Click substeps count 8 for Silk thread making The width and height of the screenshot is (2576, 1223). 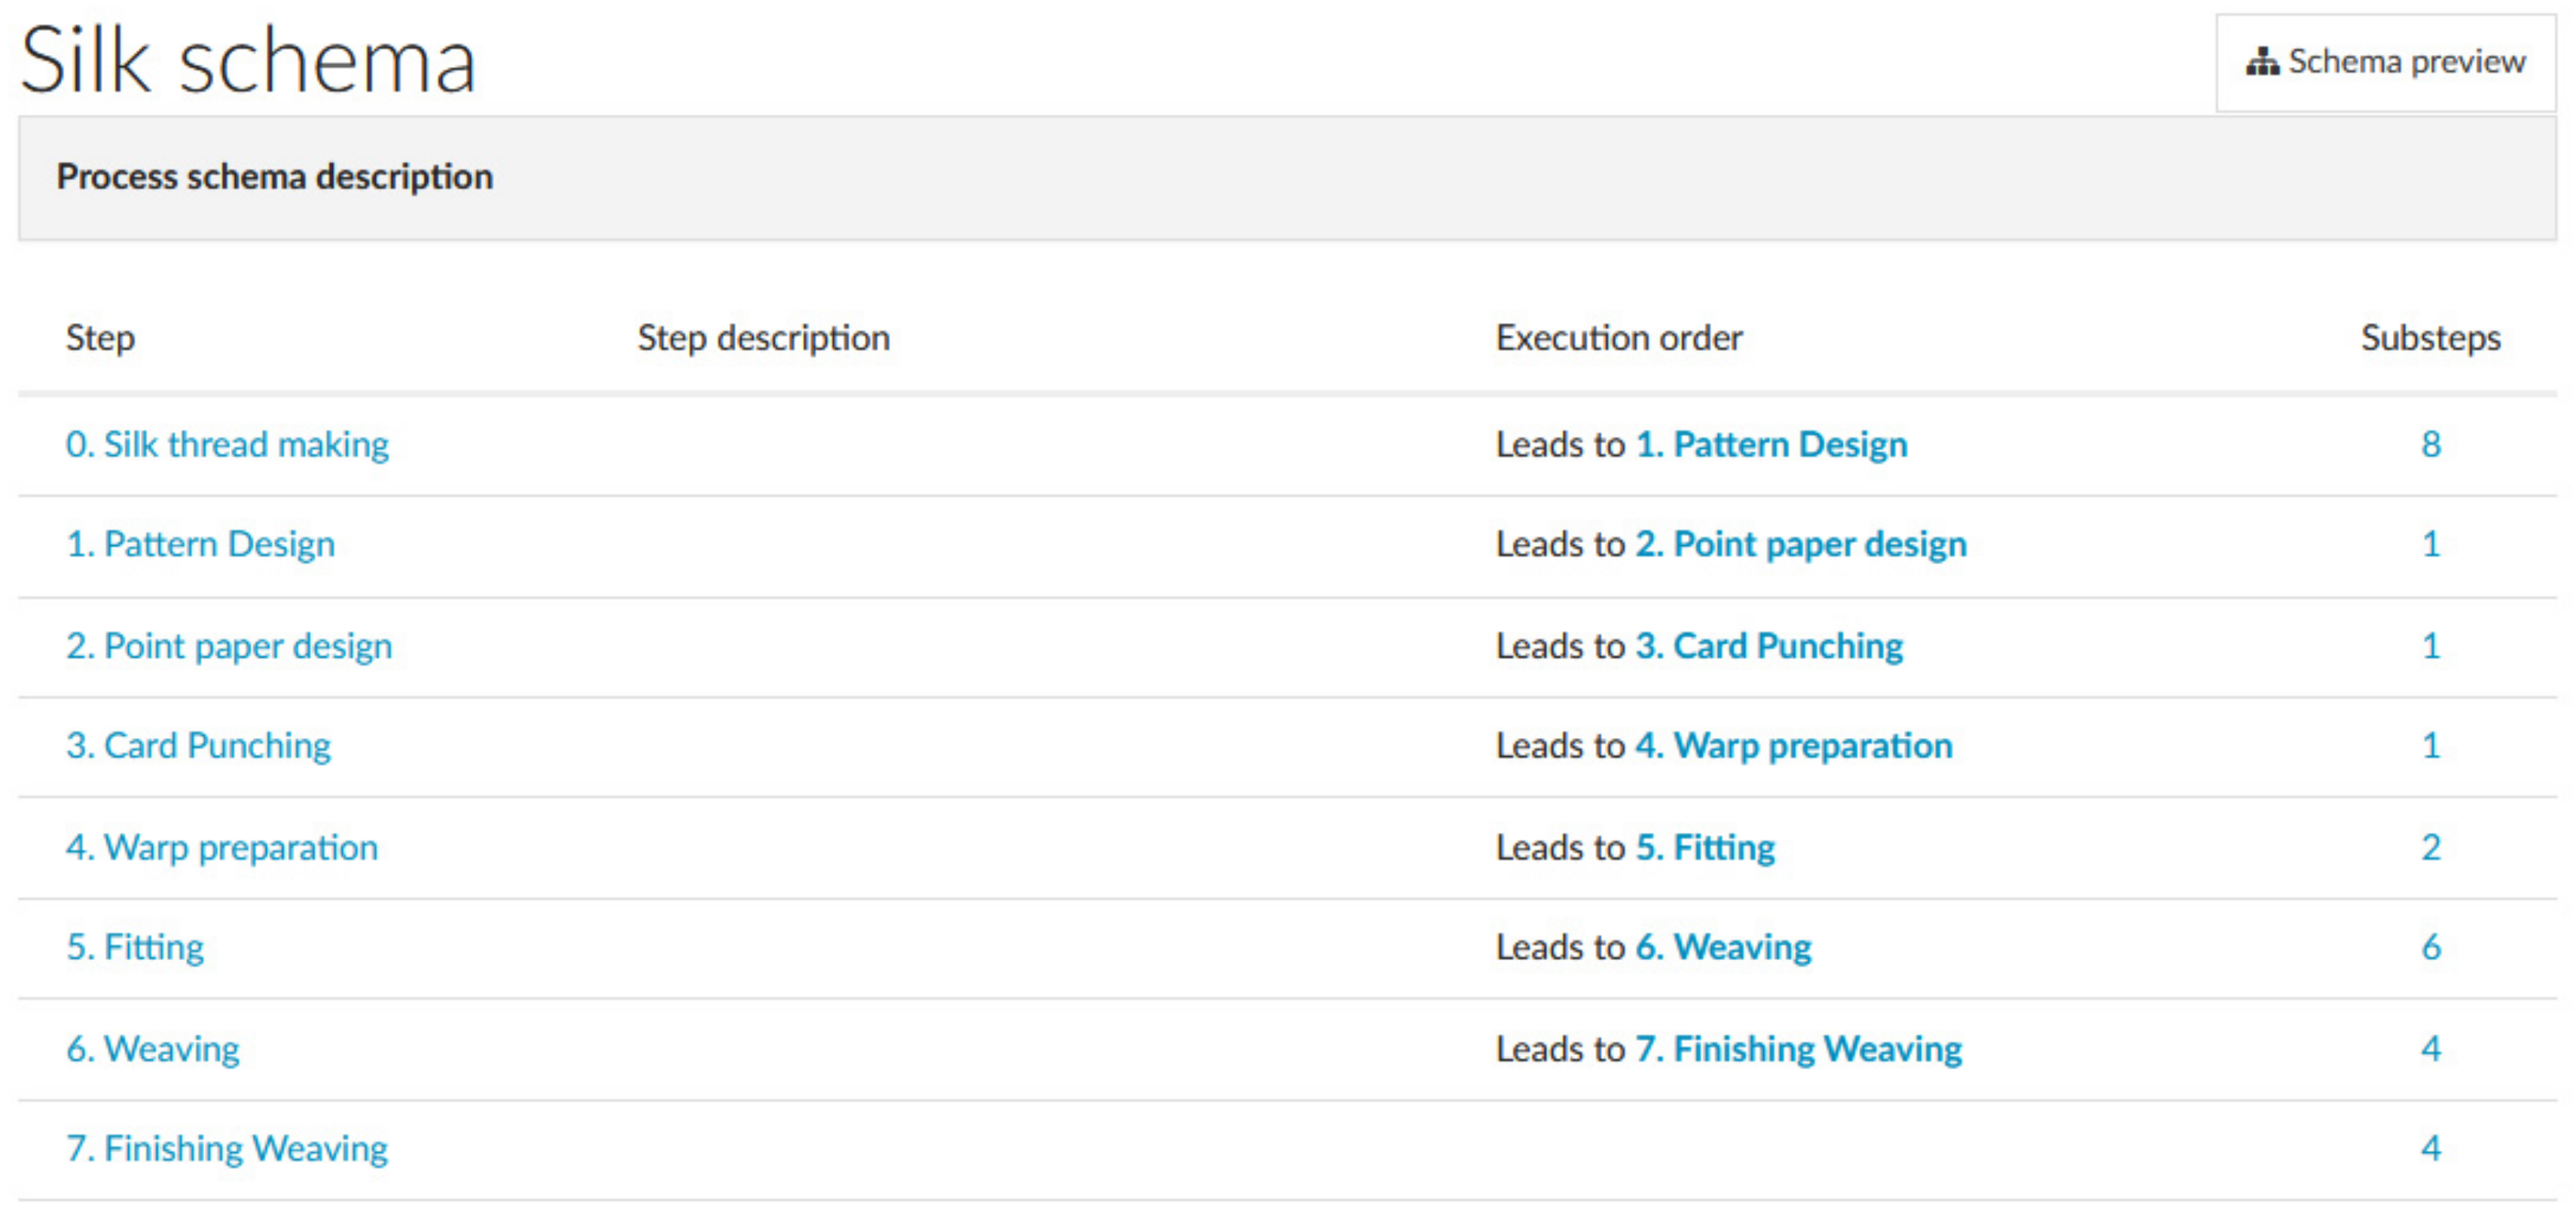point(2430,444)
